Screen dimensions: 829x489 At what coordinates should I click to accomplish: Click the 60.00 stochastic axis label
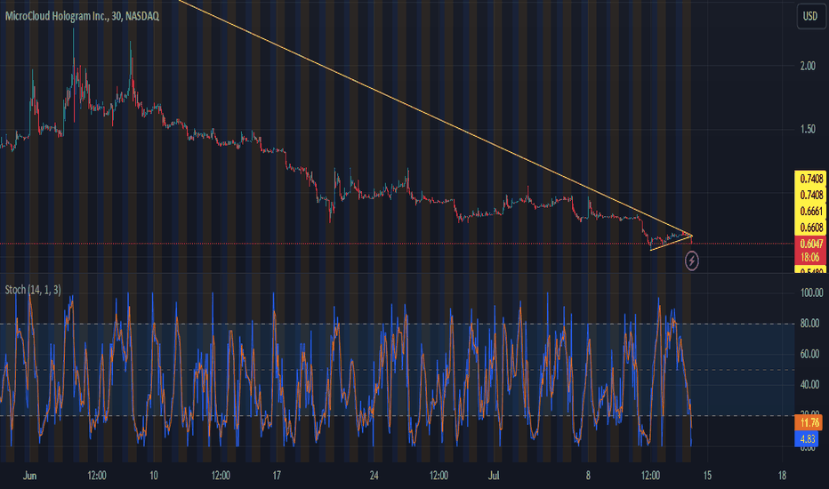[809, 354]
